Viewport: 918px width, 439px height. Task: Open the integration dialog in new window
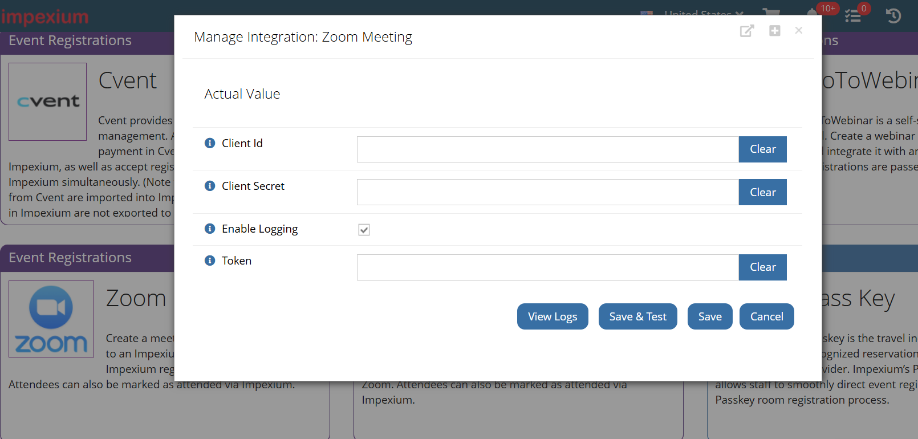click(x=747, y=31)
